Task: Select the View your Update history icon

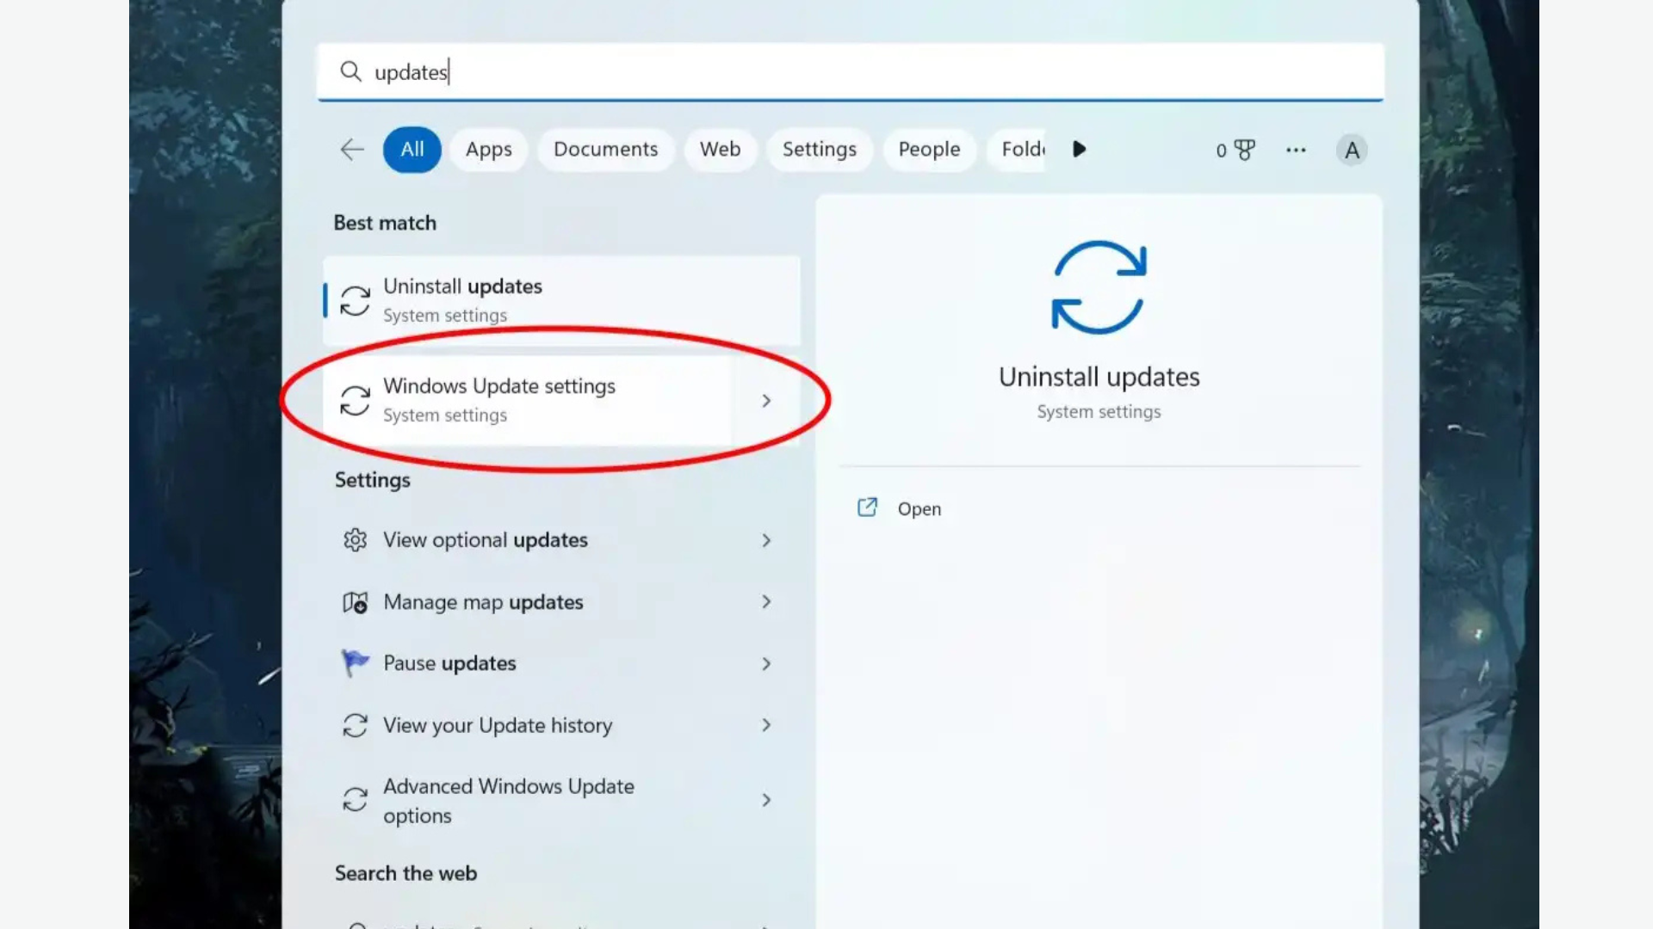Action: pos(356,725)
